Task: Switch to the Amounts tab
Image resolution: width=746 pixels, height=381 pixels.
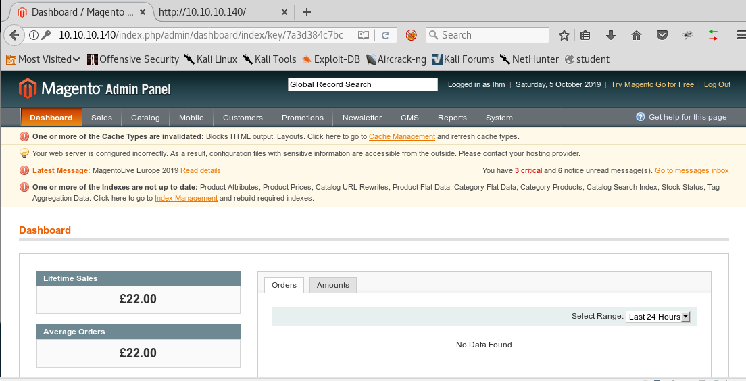Action: click(333, 285)
